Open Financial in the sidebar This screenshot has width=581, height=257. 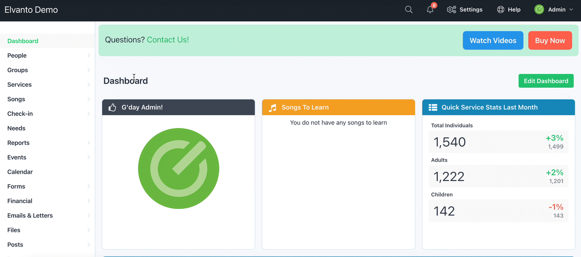pos(47,201)
